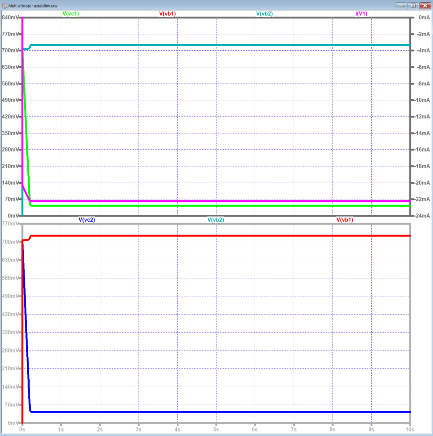Click the 140mV label in top pane
433x436 pixels.
(x=10, y=183)
